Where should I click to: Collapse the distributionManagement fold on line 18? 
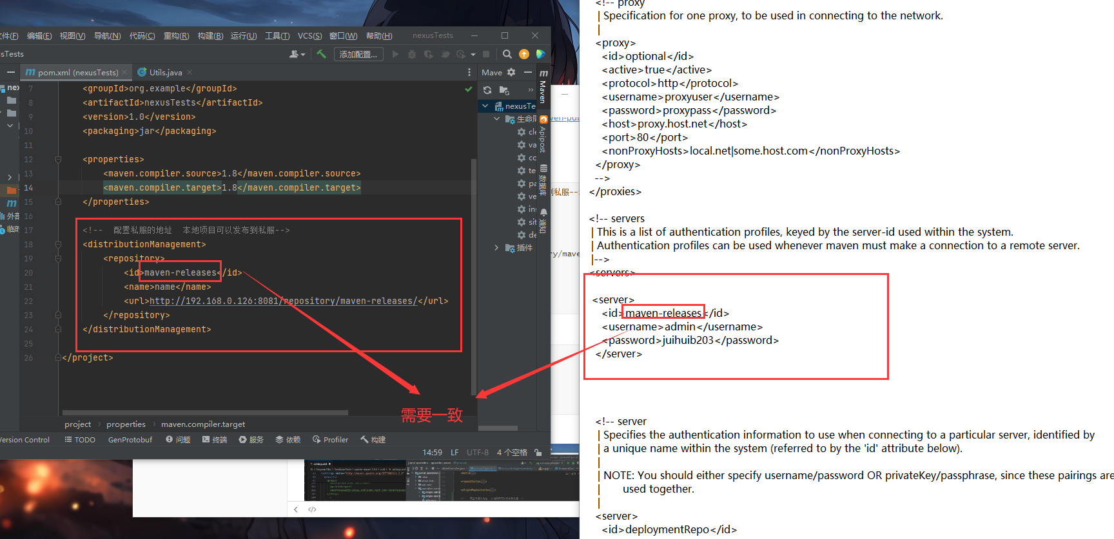click(x=58, y=244)
